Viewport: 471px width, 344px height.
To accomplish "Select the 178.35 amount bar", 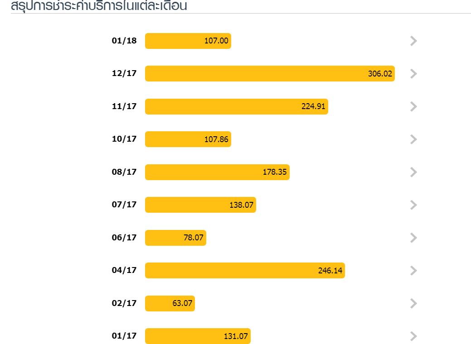I will [x=217, y=172].
